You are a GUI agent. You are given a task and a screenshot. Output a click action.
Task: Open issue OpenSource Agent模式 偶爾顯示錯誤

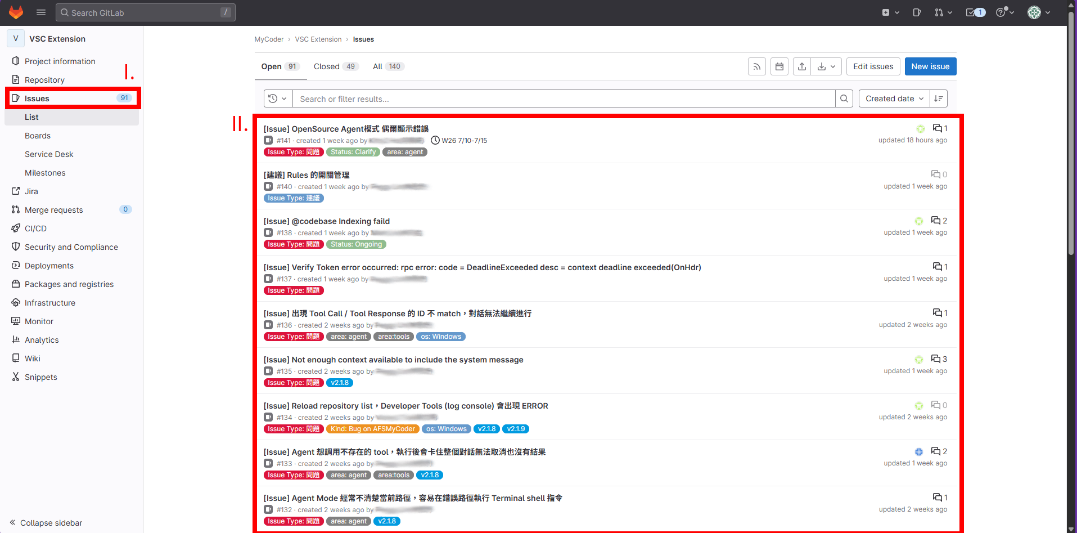point(346,129)
